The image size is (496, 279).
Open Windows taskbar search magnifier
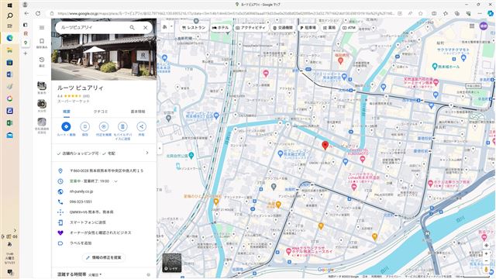point(10,15)
